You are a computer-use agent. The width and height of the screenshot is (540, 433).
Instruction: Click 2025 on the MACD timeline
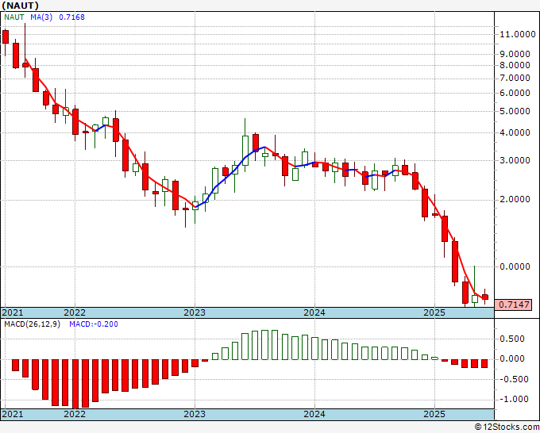point(434,414)
